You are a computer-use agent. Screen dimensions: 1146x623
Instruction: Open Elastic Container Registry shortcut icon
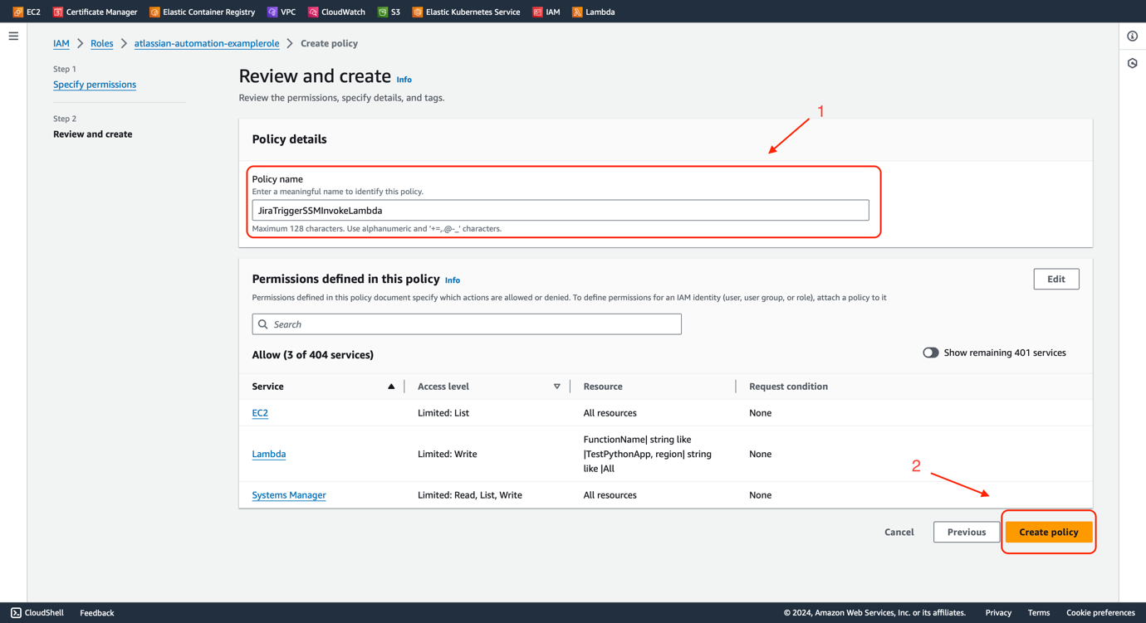(x=154, y=12)
